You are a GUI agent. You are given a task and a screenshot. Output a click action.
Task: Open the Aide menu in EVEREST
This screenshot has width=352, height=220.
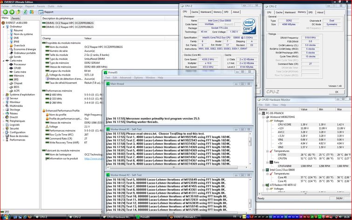(x=60, y=6)
